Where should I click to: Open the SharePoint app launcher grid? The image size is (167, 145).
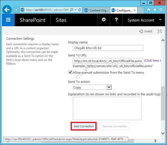pyautogui.click(x=8, y=20)
